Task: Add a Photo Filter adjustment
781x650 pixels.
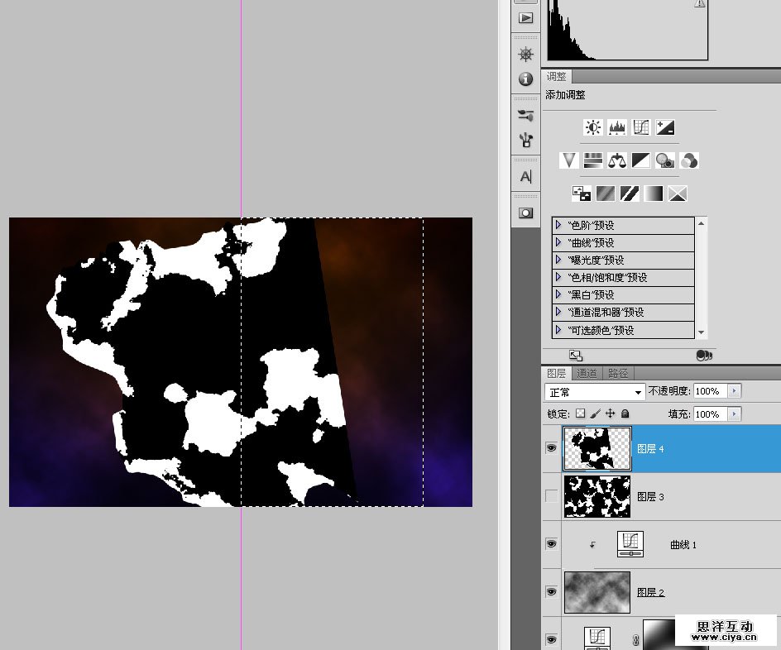Action: [665, 160]
